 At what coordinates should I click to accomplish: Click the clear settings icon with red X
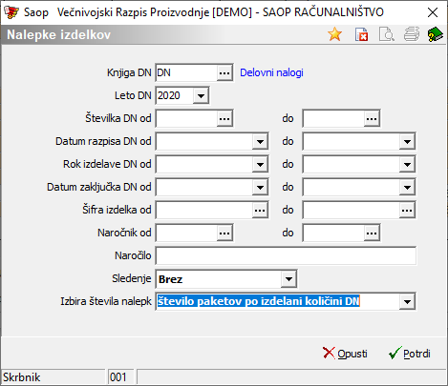(x=361, y=34)
